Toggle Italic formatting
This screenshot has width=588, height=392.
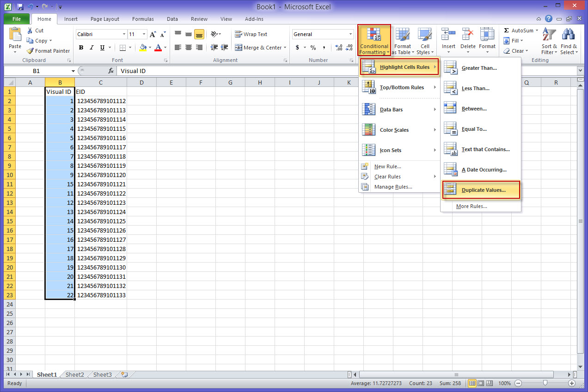tap(92, 48)
